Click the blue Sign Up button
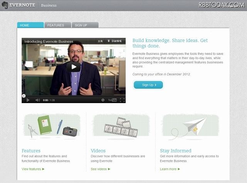 pos(148,85)
